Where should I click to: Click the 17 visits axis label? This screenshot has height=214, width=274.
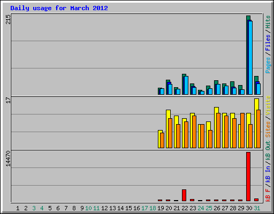click(x=8, y=100)
